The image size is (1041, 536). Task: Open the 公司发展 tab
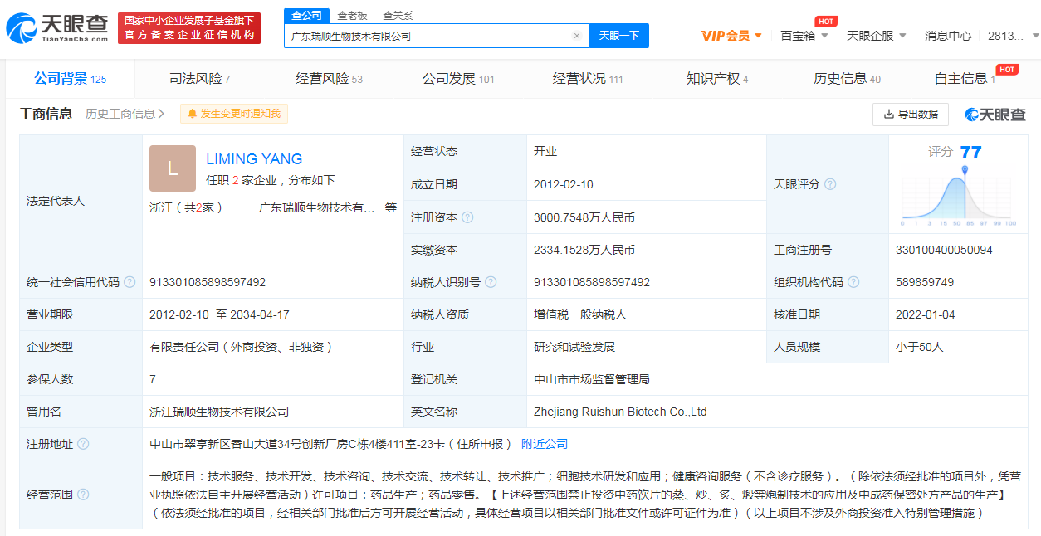click(458, 79)
